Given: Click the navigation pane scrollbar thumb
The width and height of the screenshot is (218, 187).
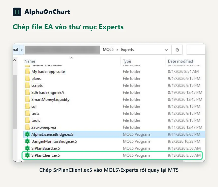Looking at the screenshot, I should pos(15,102).
